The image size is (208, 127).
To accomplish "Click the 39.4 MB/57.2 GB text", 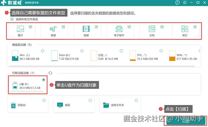I will 30,88.
